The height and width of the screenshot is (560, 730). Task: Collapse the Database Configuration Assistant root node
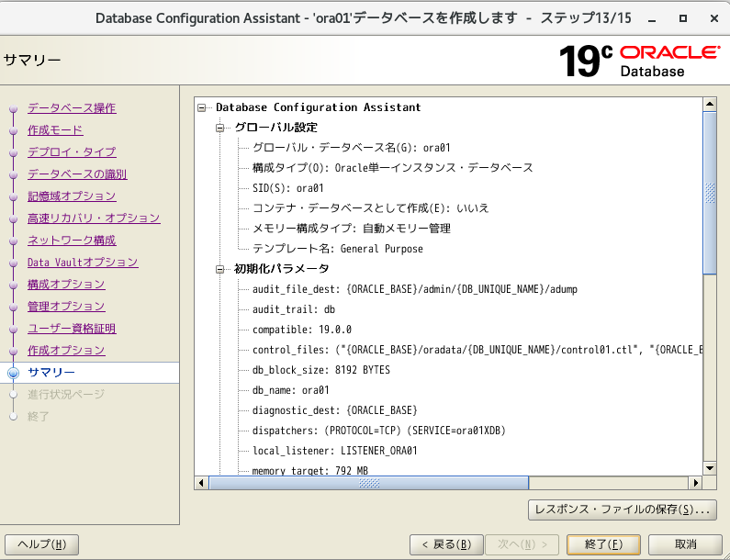pos(202,108)
